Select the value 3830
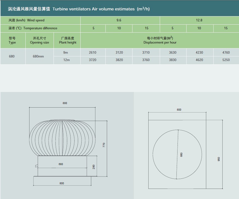 (x=173, y=60)
